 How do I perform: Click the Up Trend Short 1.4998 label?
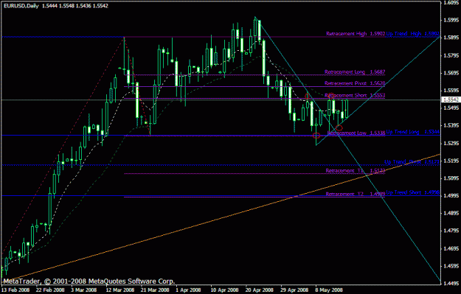pos(413,192)
